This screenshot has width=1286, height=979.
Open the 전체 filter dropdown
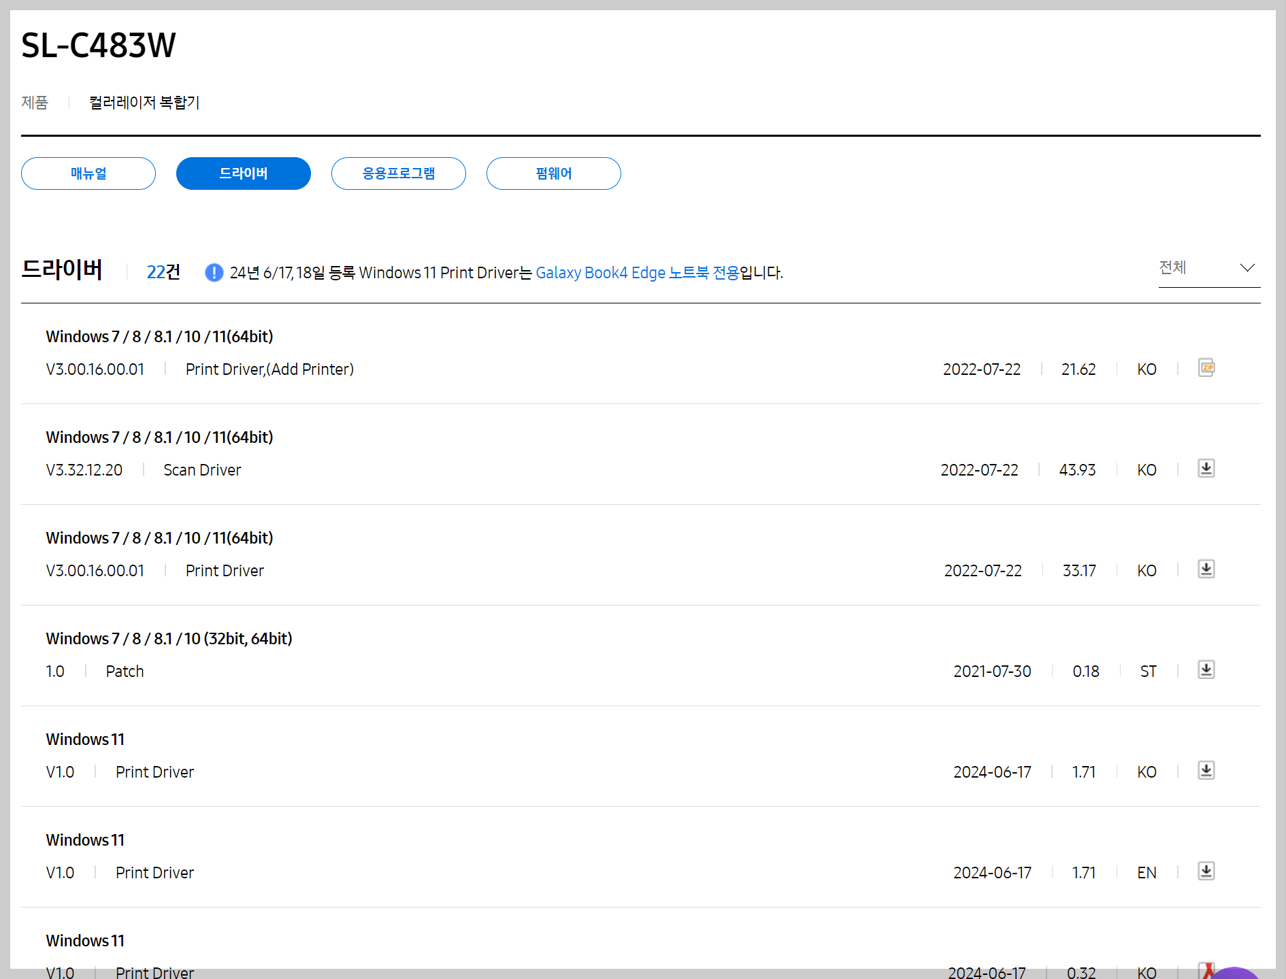(1209, 268)
